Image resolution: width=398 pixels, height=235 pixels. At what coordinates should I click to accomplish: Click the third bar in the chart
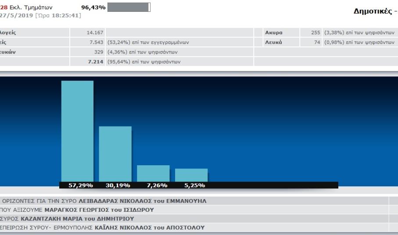pyautogui.click(x=153, y=173)
